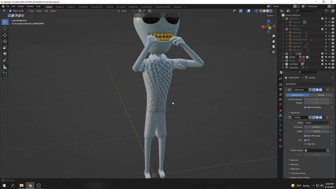Toggle render camera icon for Camera row
This screenshot has height=189, width=336.
click(333, 22)
